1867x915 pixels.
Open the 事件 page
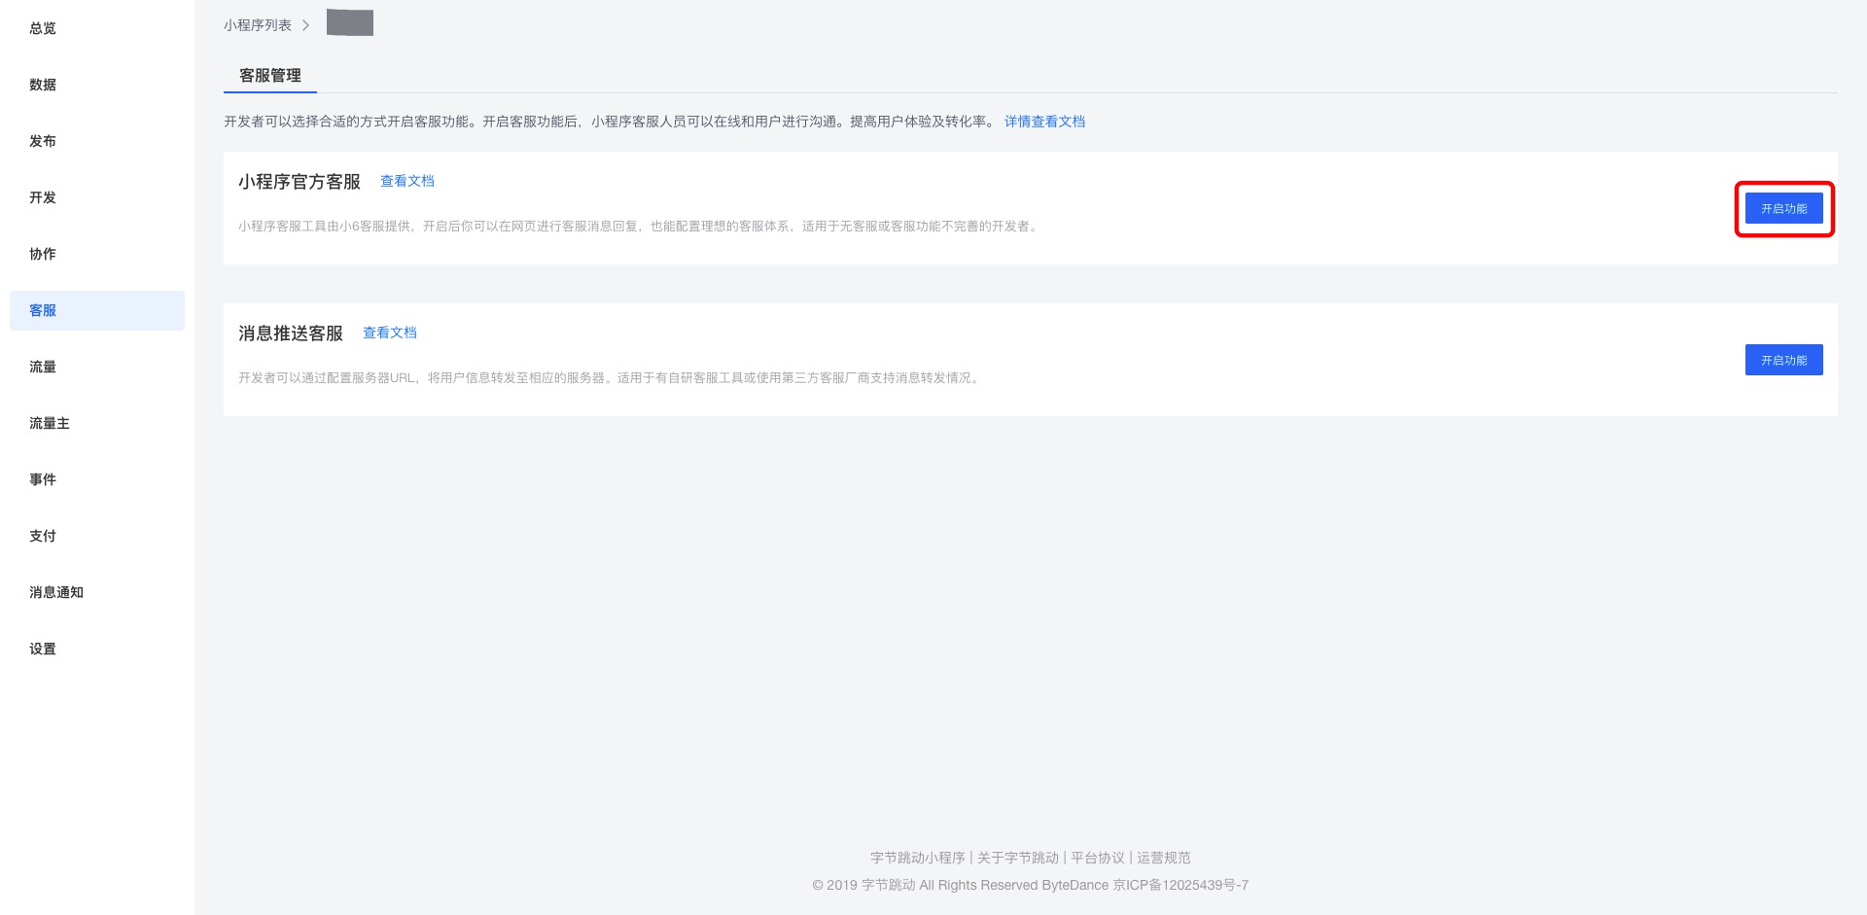click(x=43, y=479)
